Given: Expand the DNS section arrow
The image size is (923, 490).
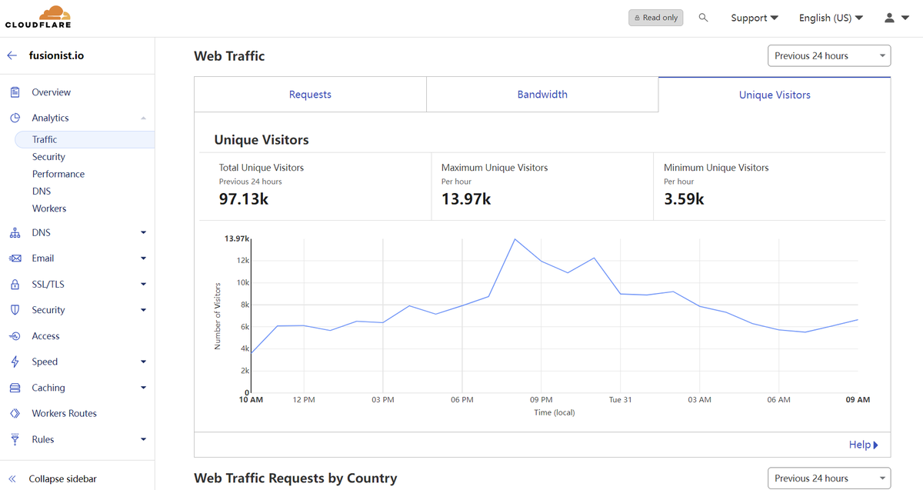Looking at the screenshot, I should [x=143, y=233].
